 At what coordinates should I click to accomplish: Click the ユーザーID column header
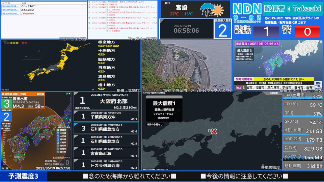click(6, 3)
